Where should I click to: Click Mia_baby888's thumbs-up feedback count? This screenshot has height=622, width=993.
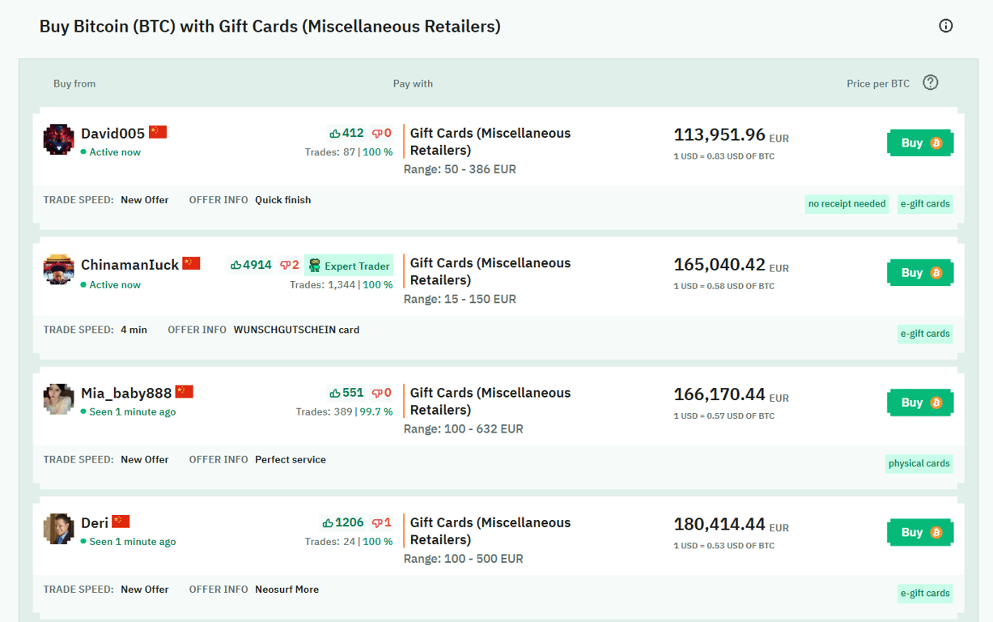[x=346, y=393]
